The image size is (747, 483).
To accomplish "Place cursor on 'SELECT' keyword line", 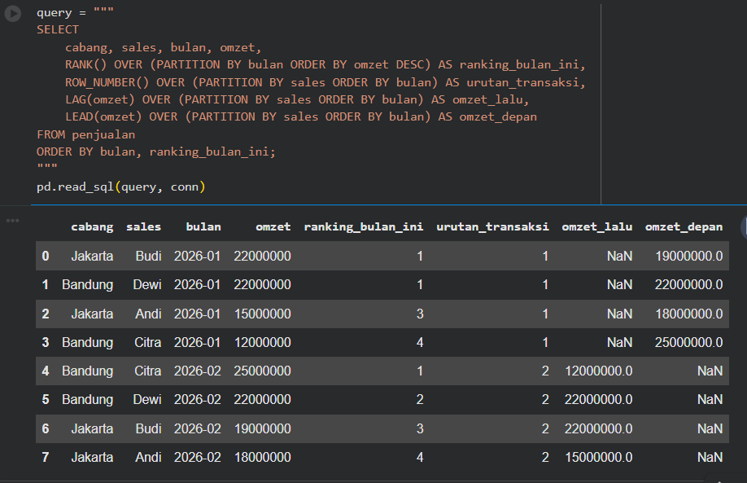I will click(58, 29).
